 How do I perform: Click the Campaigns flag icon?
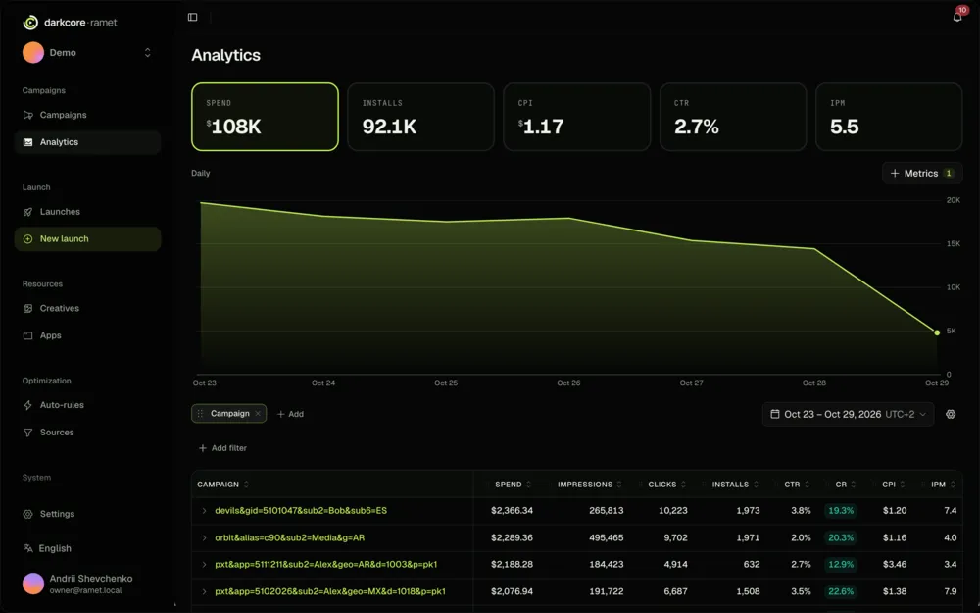[27, 115]
